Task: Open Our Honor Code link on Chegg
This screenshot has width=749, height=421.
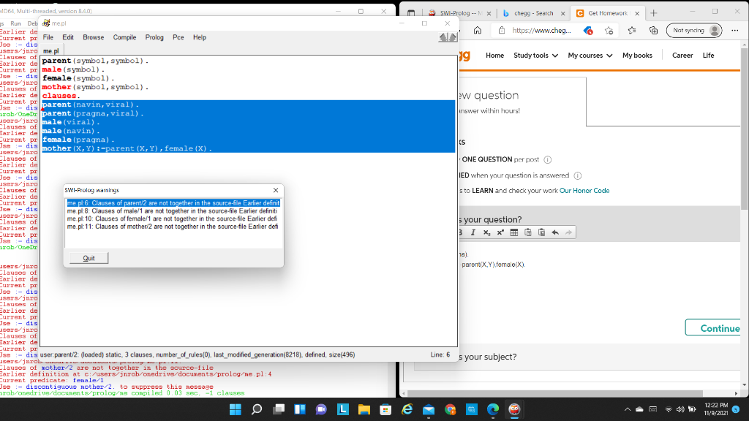Action: (x=584, y=190)
